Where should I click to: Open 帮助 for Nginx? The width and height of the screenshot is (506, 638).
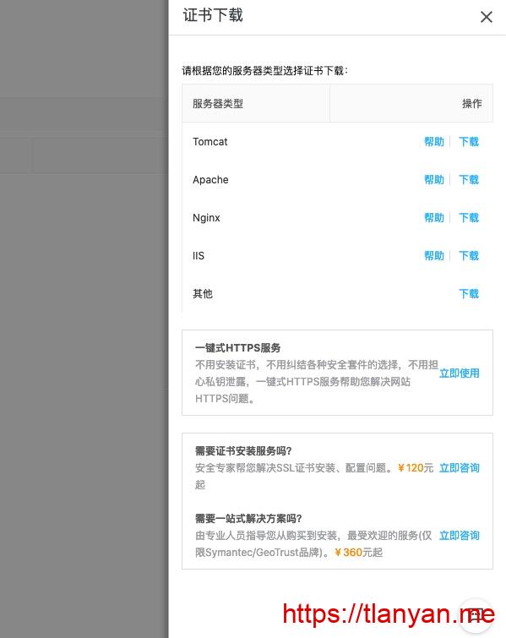click(434, 218)
